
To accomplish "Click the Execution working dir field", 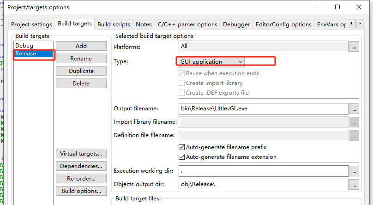I will tap(264, 171).
